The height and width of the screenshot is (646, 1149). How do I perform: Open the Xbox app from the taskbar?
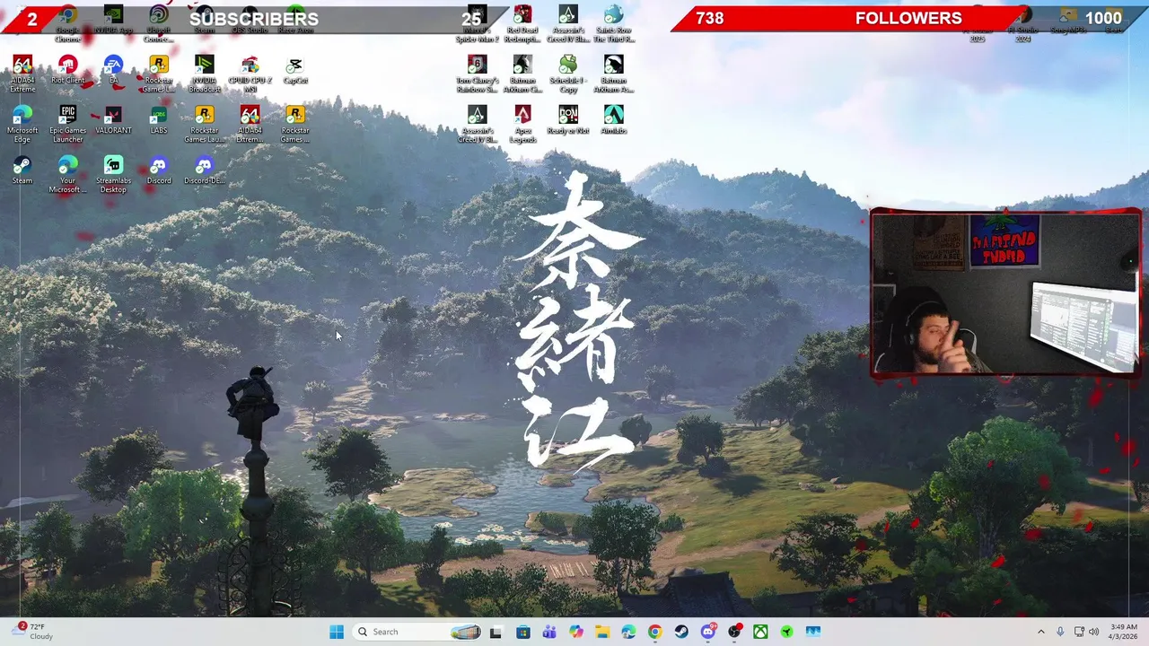coord(760,632)
